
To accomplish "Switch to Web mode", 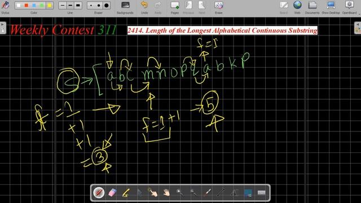I will click(x=297, y=7).
